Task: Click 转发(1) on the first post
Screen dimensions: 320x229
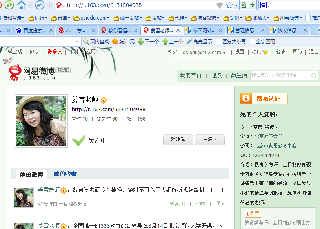Action: click(177, 203)
